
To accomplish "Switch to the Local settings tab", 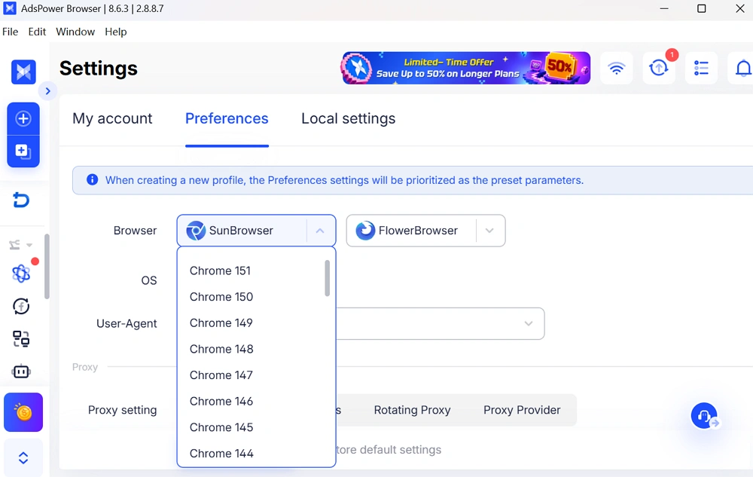I will [x=348, y=118].
